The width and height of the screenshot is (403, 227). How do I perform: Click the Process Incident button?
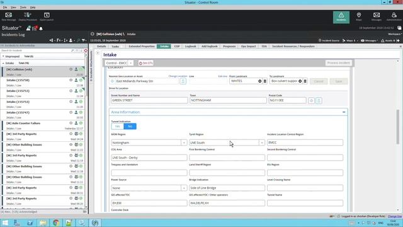pyautogui.click(x=338, y=63)
